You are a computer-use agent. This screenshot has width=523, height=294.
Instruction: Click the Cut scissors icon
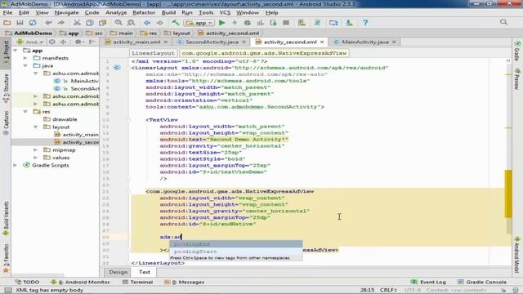(x=77, y=23)
